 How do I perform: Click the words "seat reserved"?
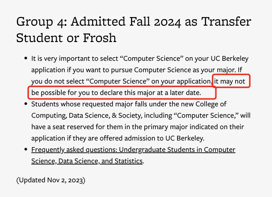point(73,127)
